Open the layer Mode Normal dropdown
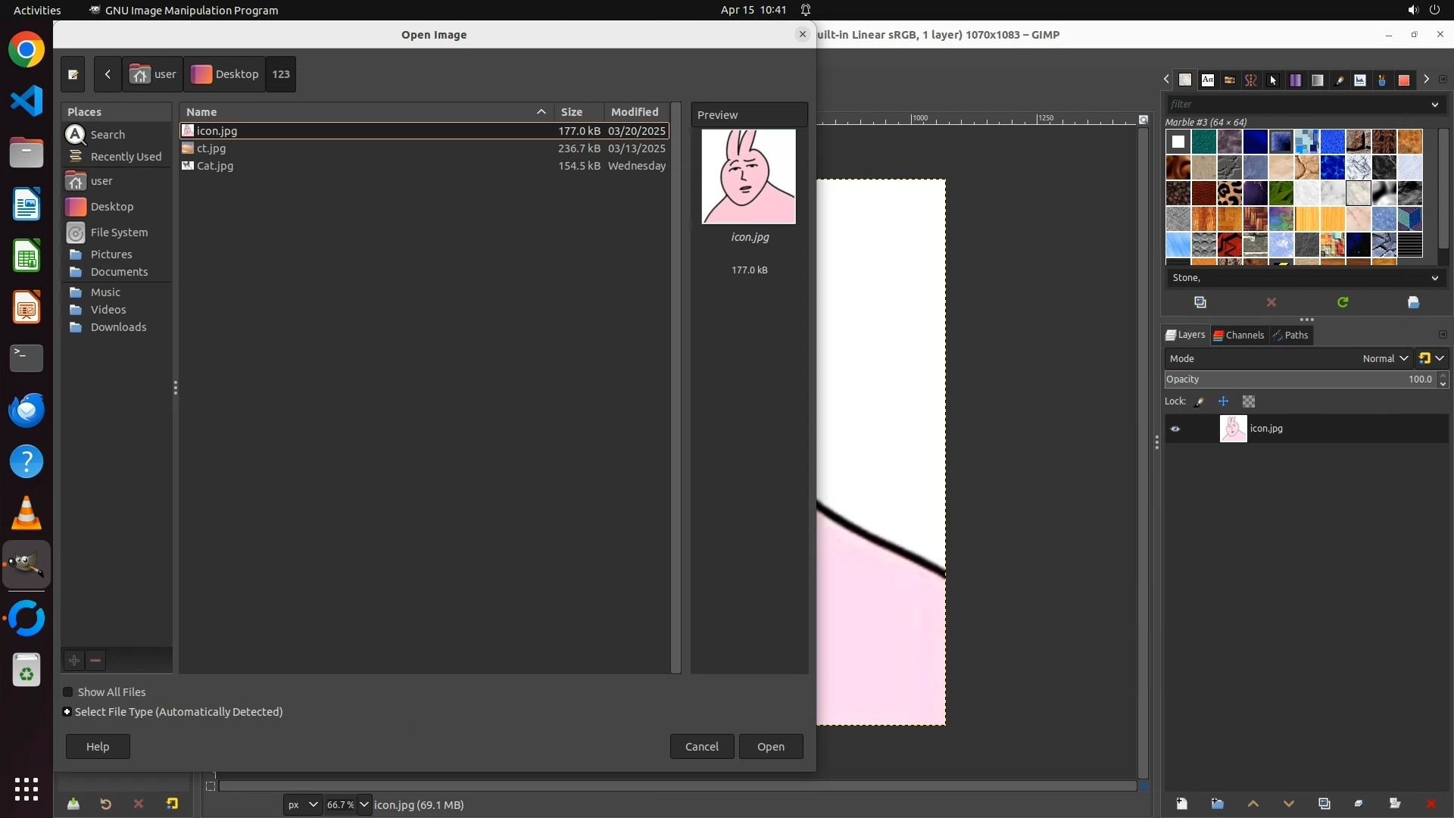The height and width of the screenshot is (818, 1454). click(1385, 358)
